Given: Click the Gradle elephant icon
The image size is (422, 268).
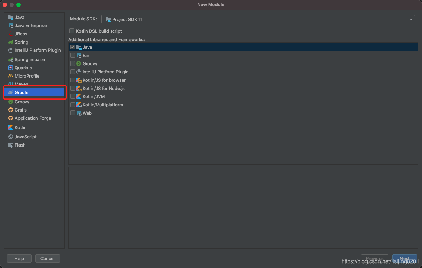Looking at the screenshot, I should pyautogui.click(x=11, y=92).
